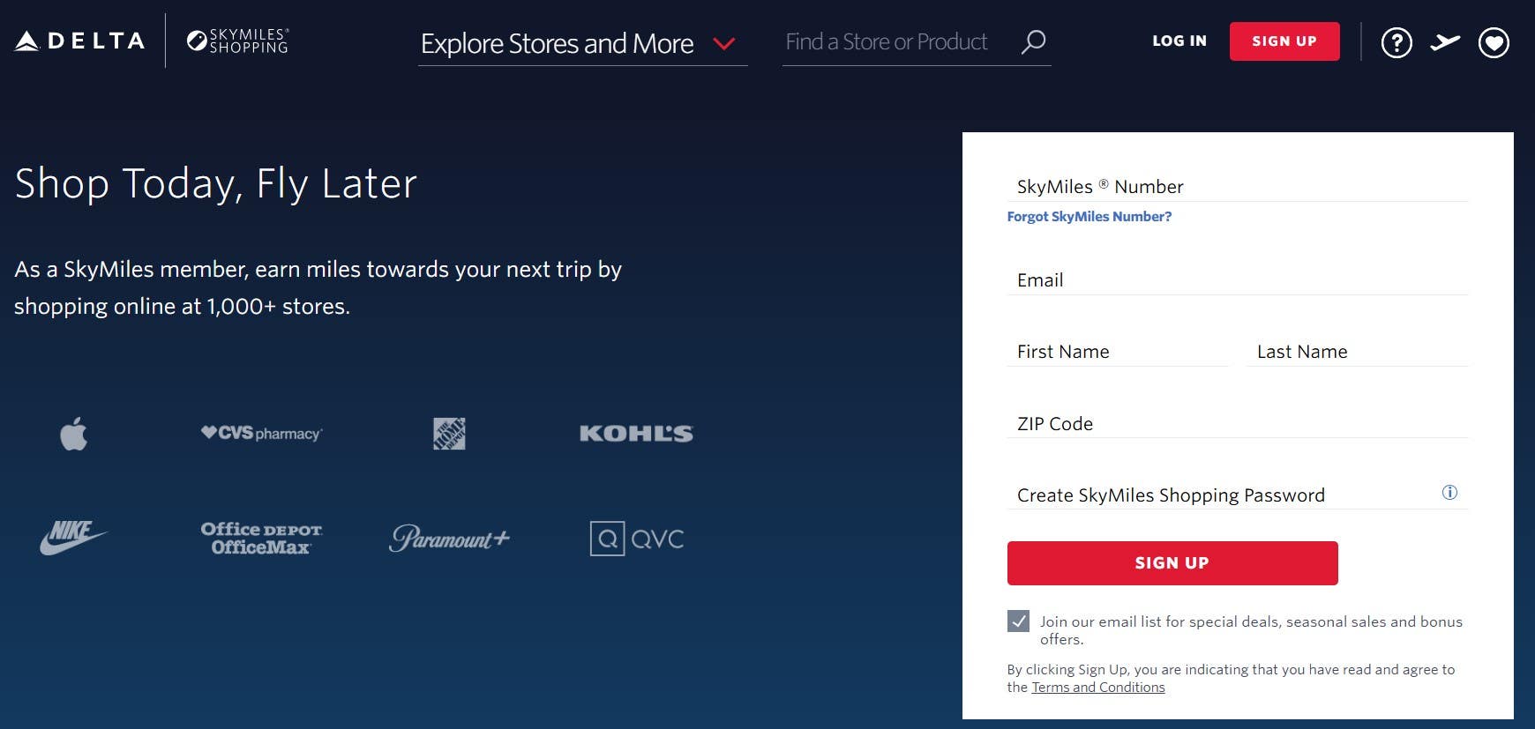Click the ZIP Code field

click(x=1237, y=424)
